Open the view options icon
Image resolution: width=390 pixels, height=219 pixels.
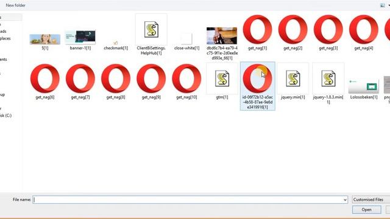383,5
